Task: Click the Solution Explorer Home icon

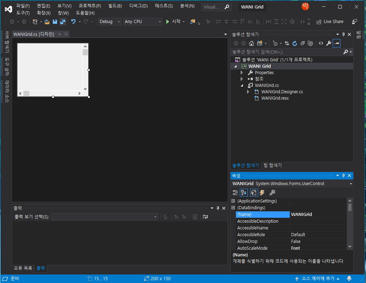Action: coord(251,43)
